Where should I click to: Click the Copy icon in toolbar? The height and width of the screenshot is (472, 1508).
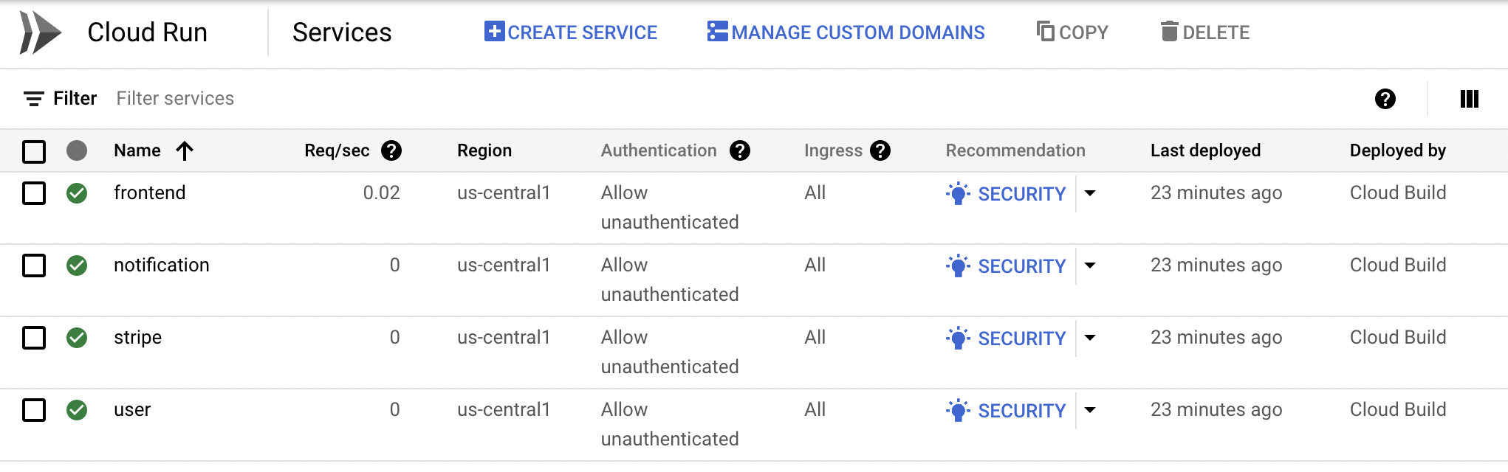coord(1045,31)
